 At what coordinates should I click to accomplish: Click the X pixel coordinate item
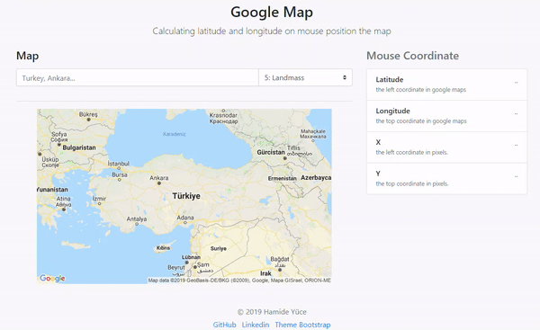[x=446, y=147]
